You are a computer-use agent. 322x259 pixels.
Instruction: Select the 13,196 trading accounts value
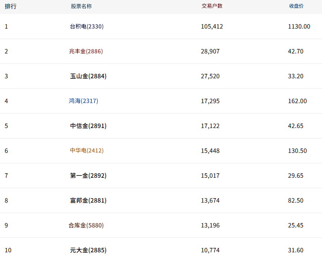[210, 225]
